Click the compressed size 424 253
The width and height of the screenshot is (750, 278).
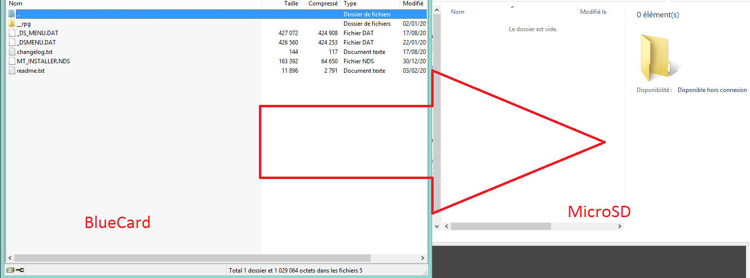click(328, 43)
